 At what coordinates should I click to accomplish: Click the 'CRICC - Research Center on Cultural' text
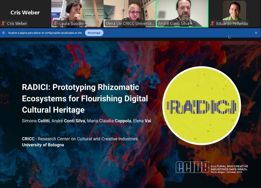coord(80,139)
